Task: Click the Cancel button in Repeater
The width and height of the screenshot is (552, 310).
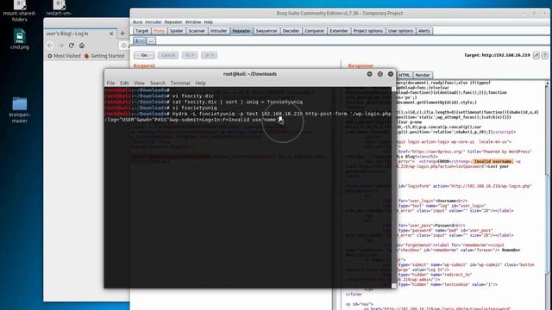Action: 168,55
